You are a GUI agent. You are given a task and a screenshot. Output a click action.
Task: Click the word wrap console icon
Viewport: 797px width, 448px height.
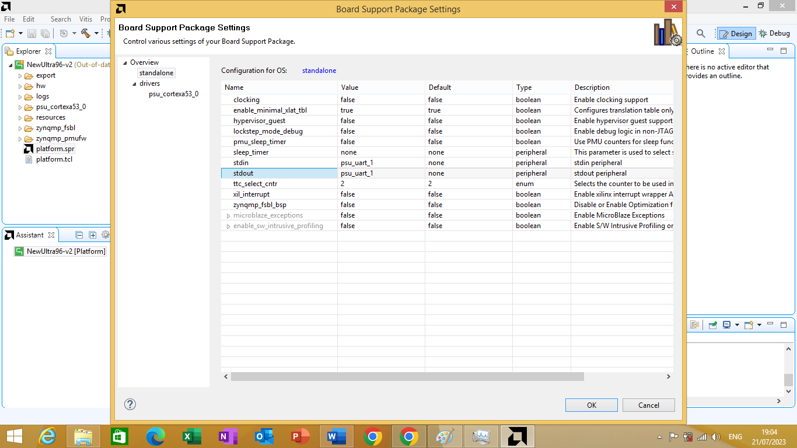pyautogui.click(x=695, y=325)
